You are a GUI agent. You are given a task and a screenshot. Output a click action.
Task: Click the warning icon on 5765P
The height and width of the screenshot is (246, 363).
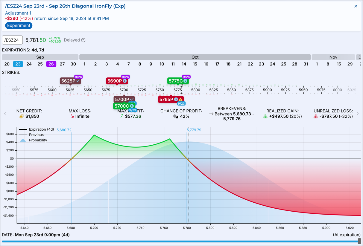[180, 99]
